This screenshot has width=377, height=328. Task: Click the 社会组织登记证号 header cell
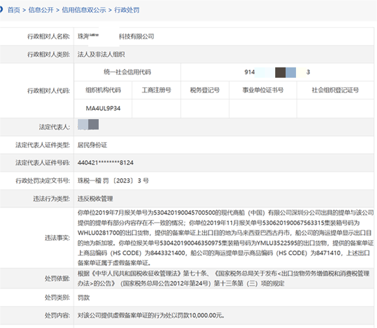(335, 90)
